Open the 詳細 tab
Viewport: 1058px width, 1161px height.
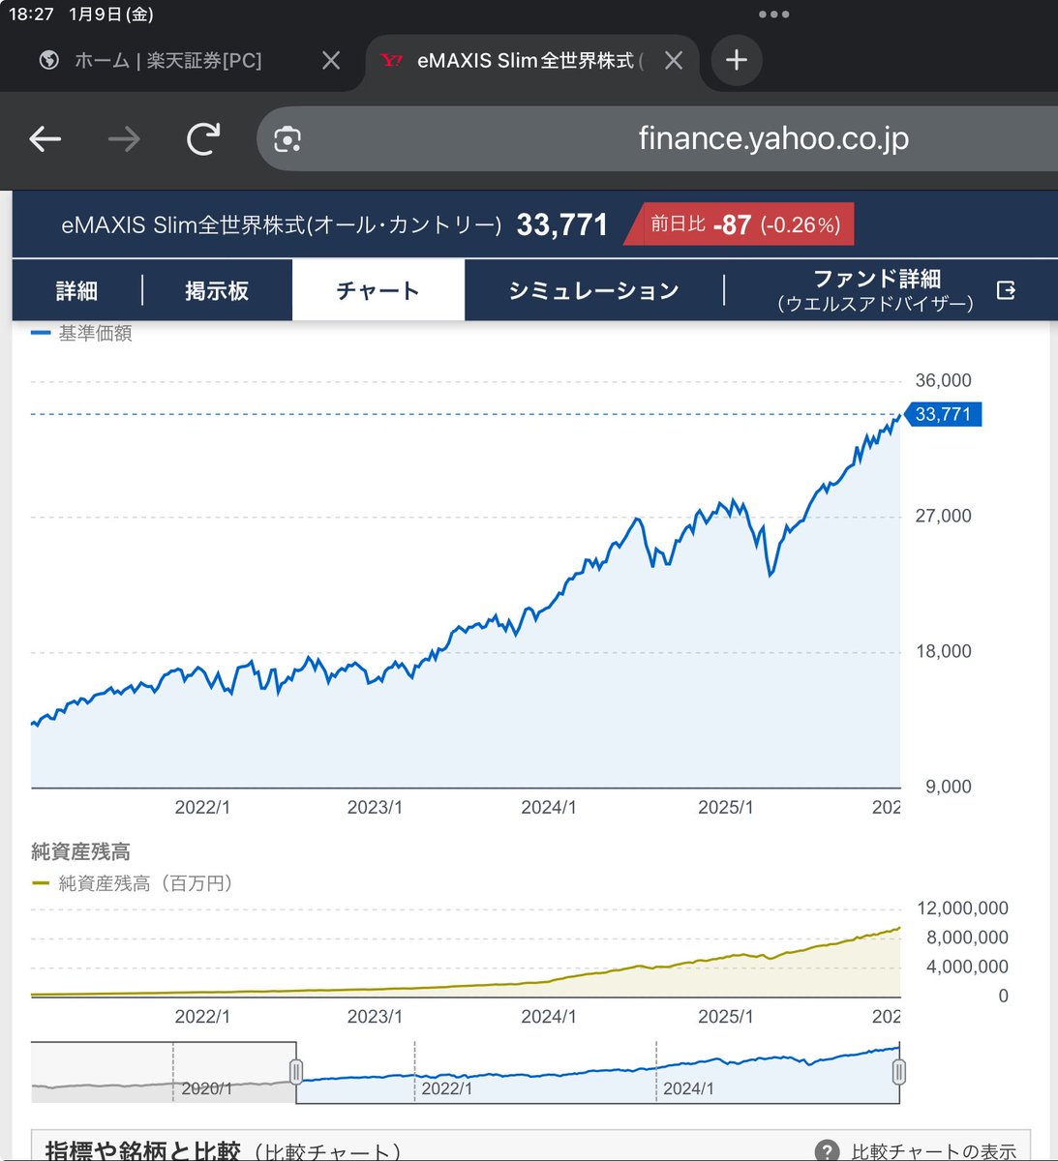coord(76,290)
